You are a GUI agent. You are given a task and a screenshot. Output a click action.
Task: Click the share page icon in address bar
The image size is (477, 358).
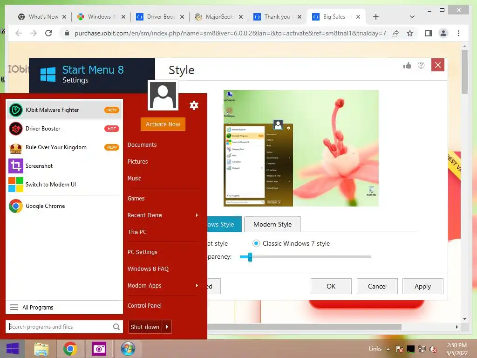395,33
